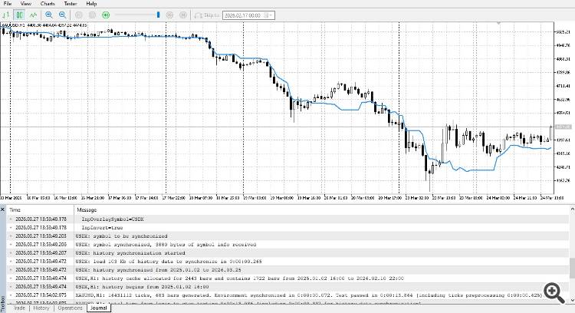Select the 'history synchronization started' row

point(287,253)
